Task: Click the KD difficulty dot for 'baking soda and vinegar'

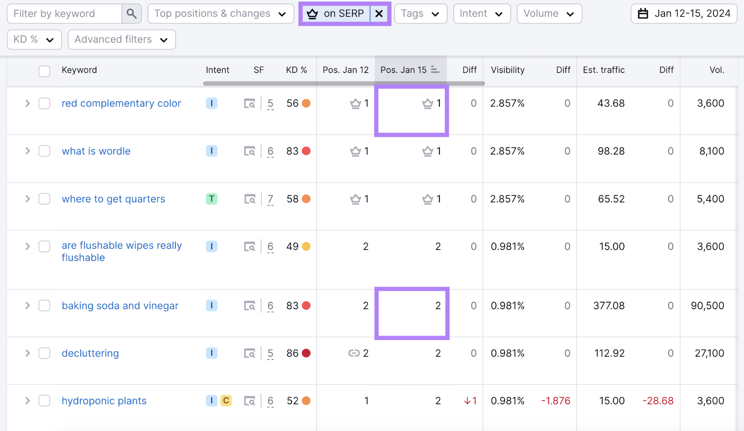Action: tap(306, 305)
